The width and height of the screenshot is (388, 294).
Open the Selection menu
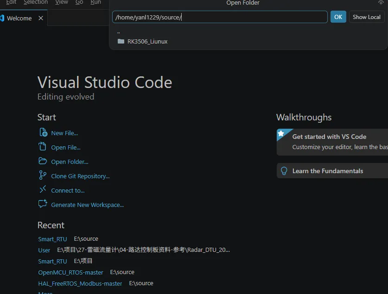click(x=36, y=2)
